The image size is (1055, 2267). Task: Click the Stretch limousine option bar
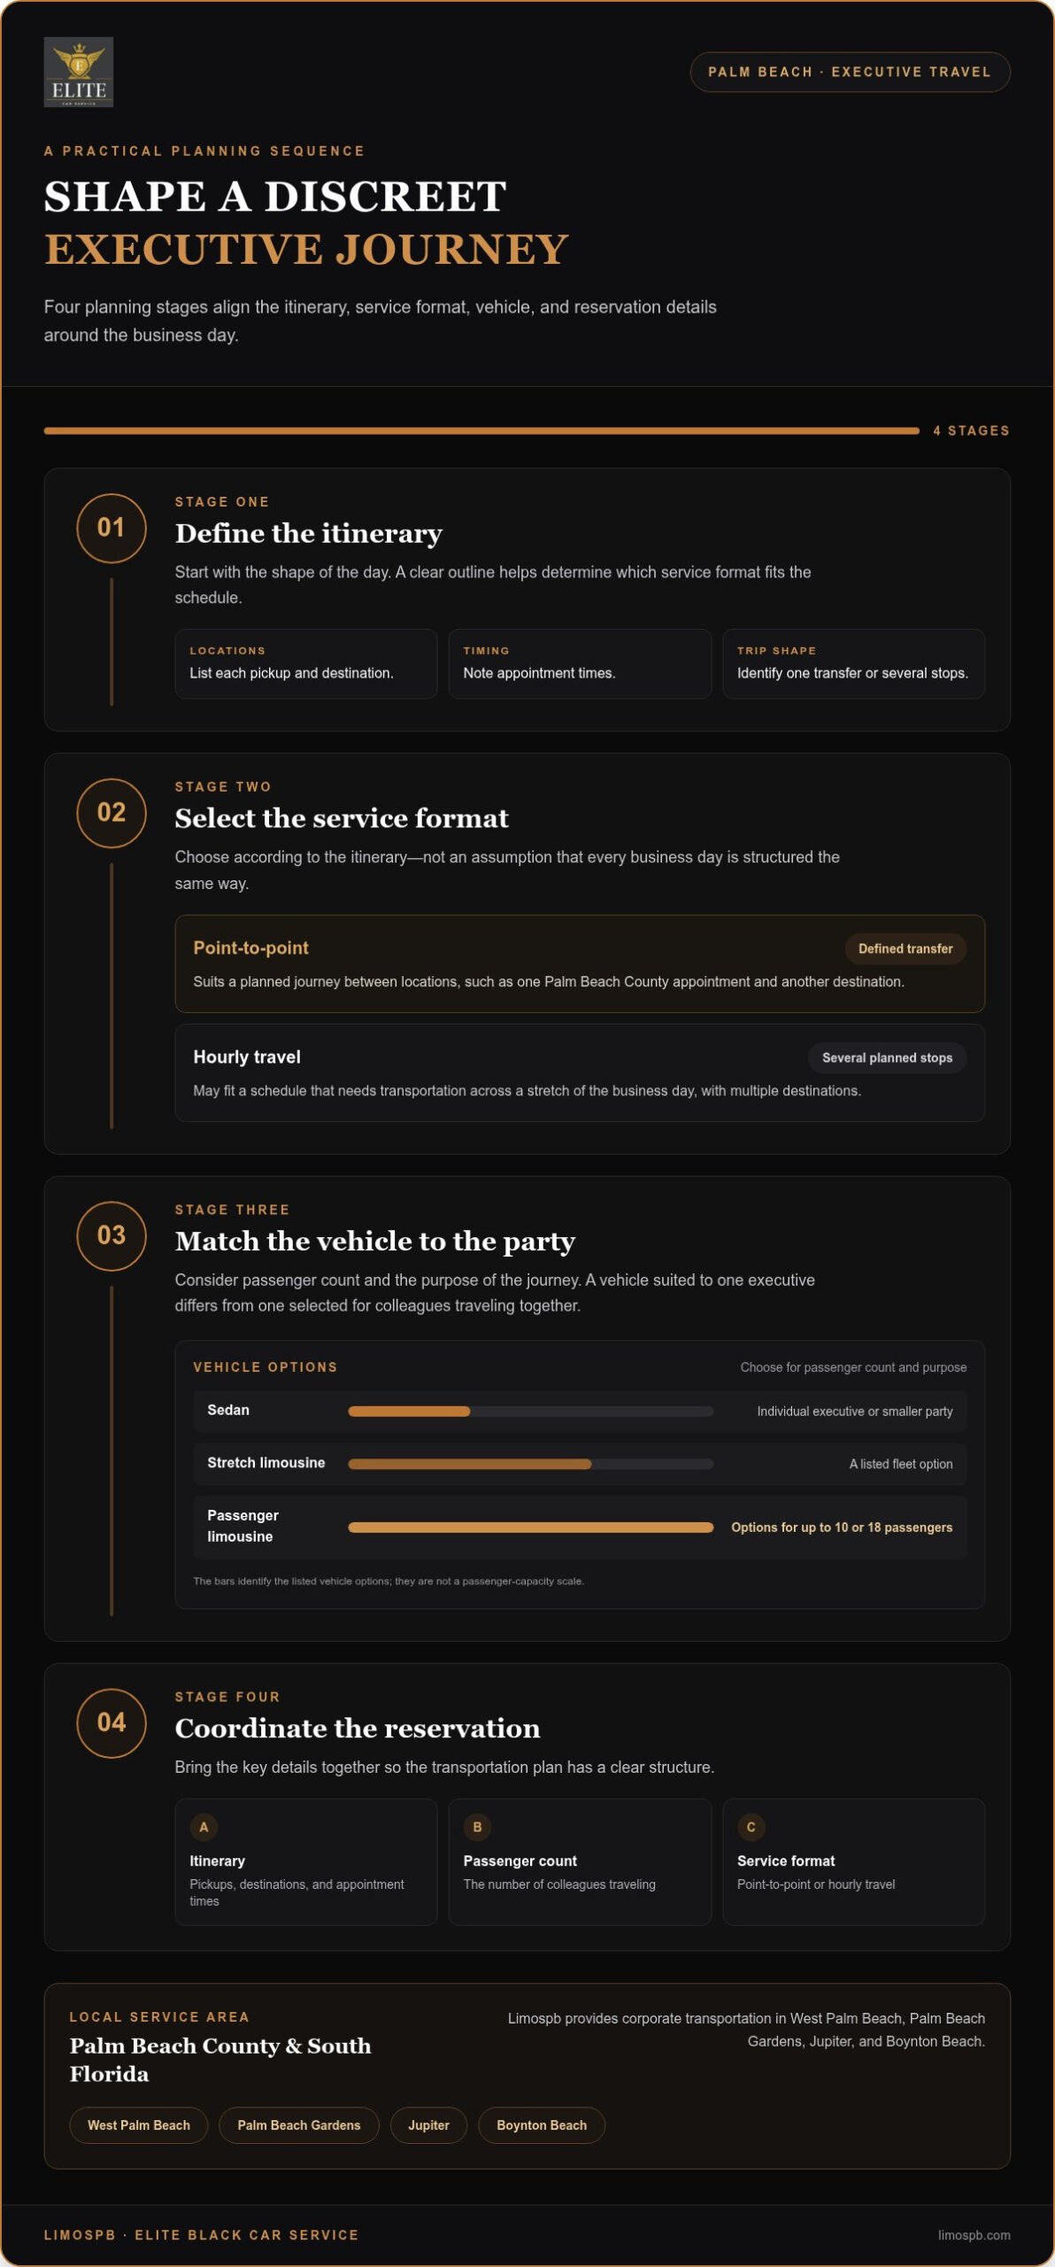pyautogui.click(x=531, y=1464)
